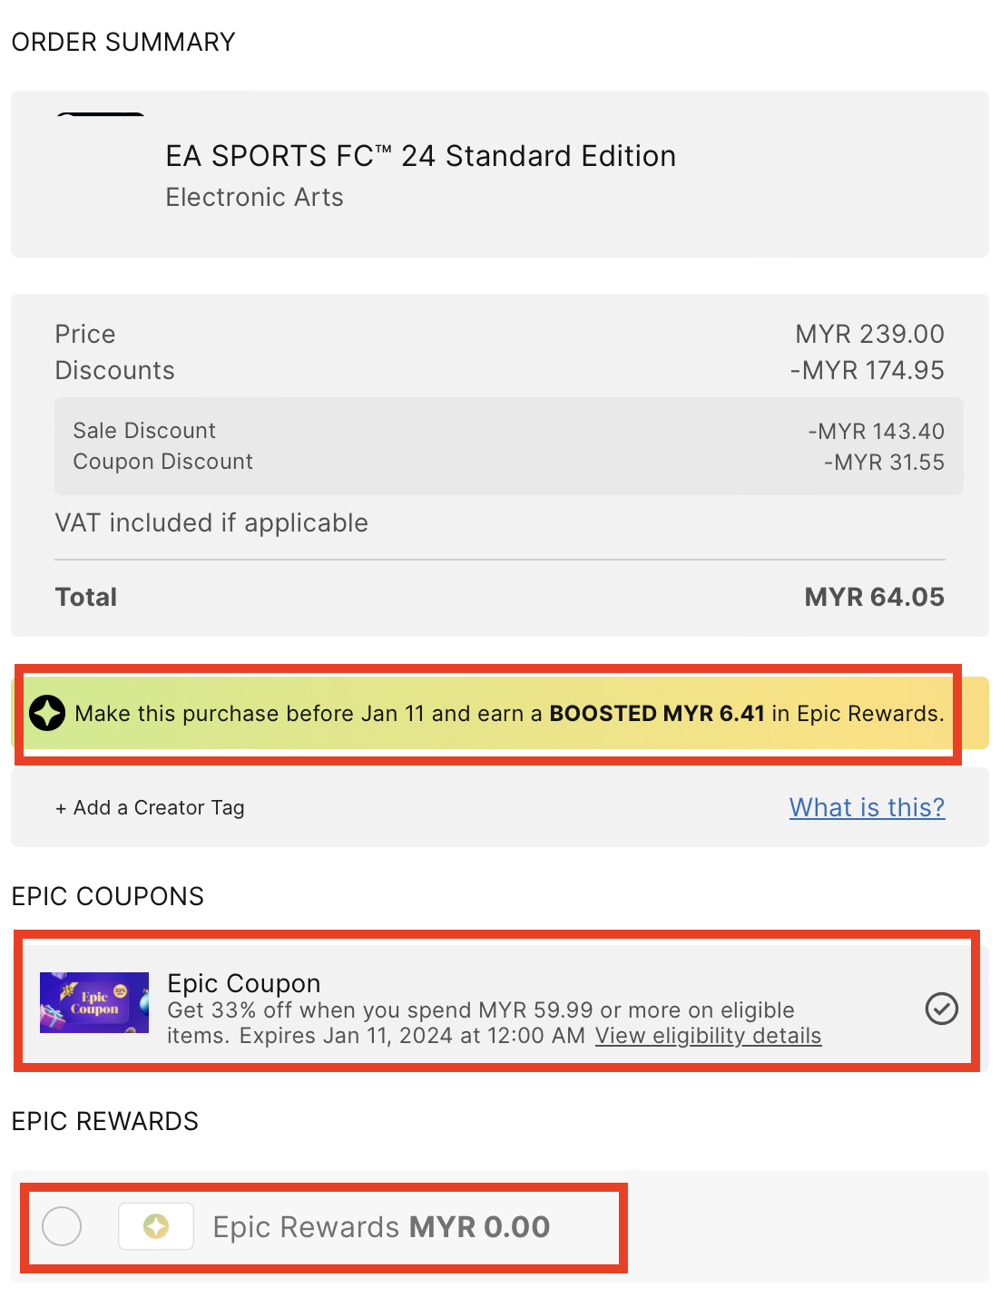Click the EPIC COUPONS section heading
Viewport: 1000px width, 1297px height.
click(x=108, y=896)
